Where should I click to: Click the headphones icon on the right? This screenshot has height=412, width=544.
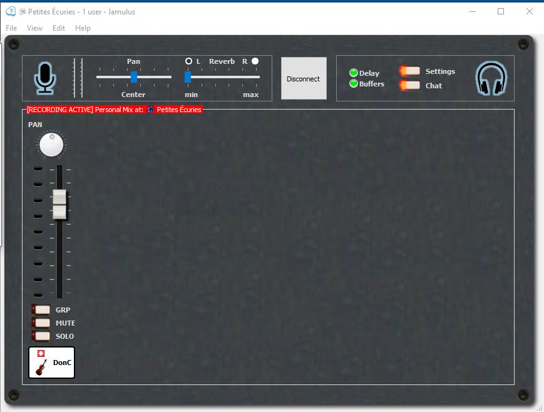pos(491,78)
